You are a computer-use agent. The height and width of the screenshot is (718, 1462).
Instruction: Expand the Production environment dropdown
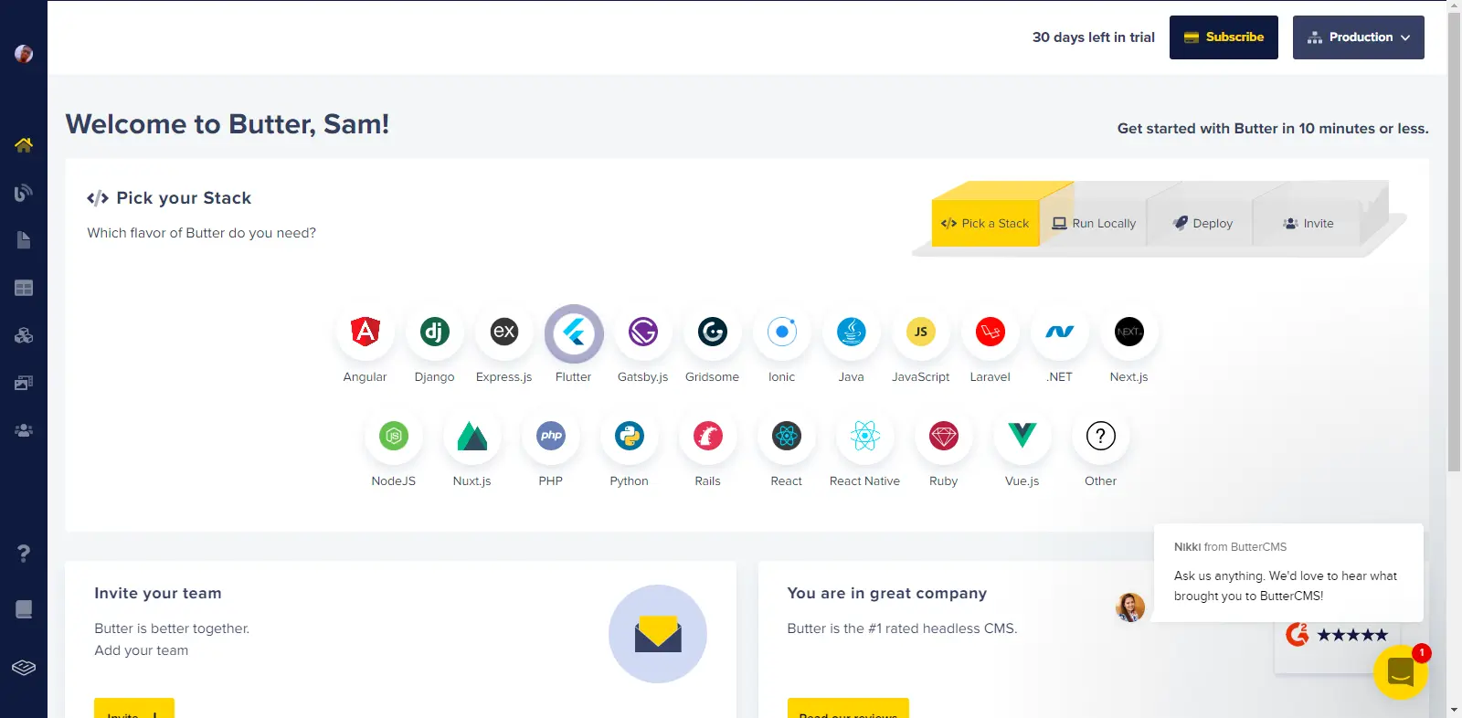tap(1358, 37)
